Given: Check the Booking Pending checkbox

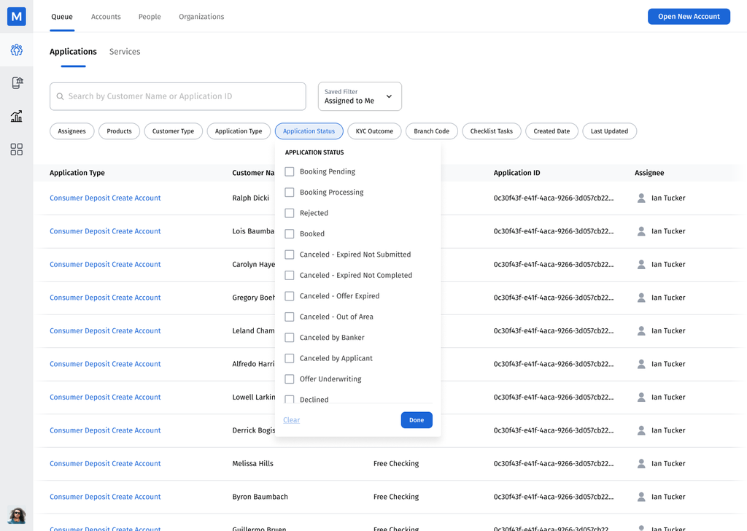Looking at the screenshot, I should (290, 171).
